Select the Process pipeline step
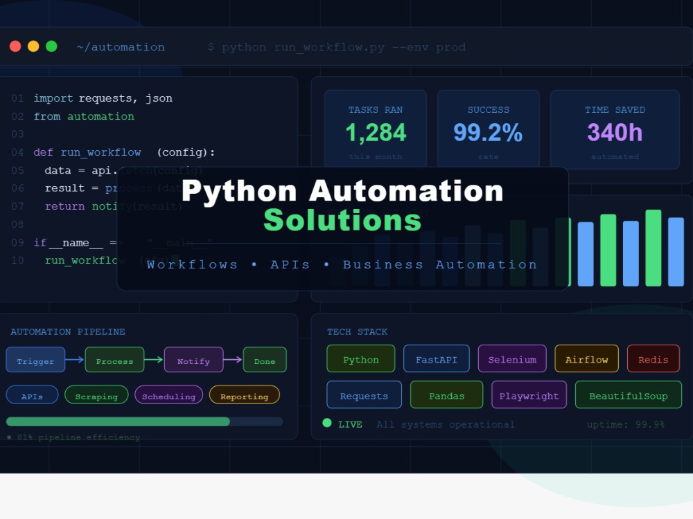This screenshot has height=519, width=693. (114, 360)
